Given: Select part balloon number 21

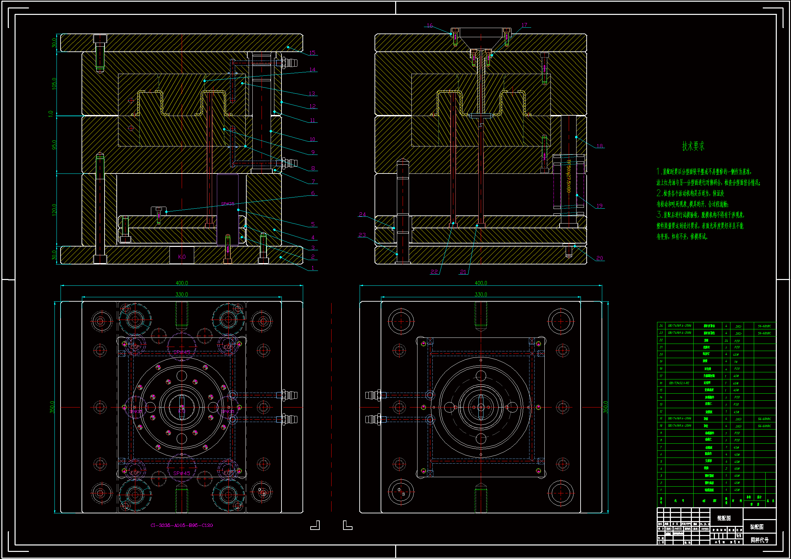Looking at the screenshot, I should pos(463,272).
